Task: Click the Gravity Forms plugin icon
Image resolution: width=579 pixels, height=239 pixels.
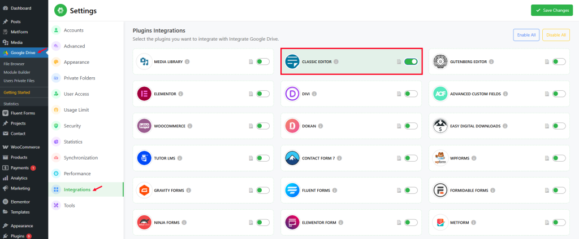Action: click(x=144, y=191)
